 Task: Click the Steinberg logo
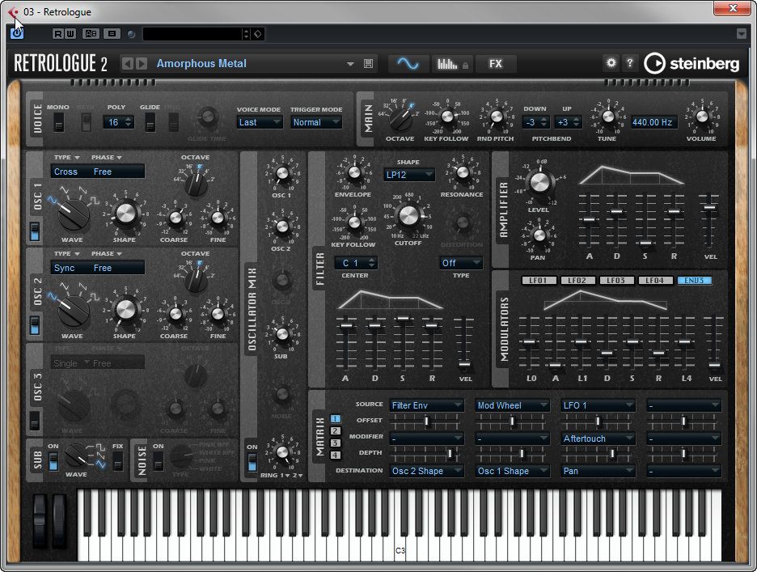[691, 63]
